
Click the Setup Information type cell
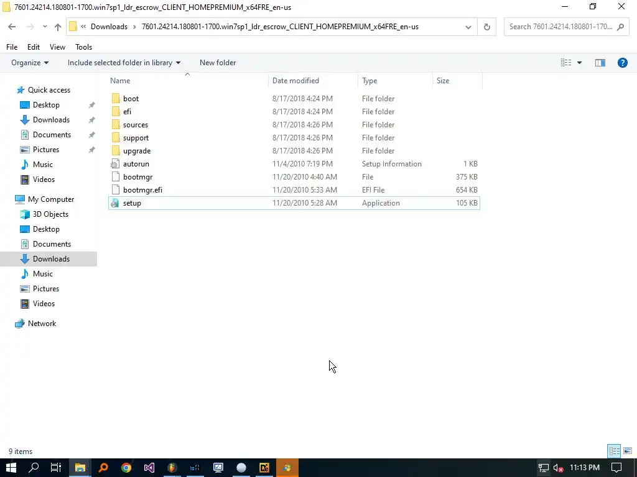[x=392, y=164]
